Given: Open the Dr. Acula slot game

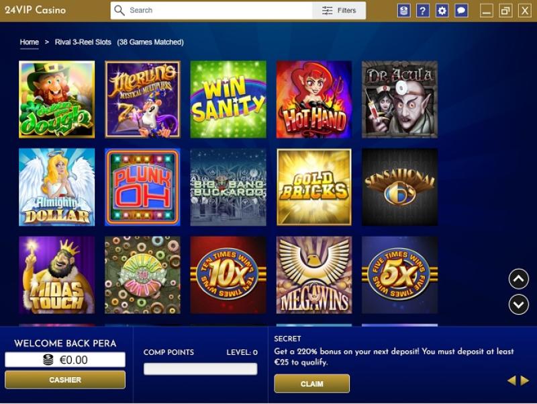Looking at the screenshot, I should click(x=399, y=99).
